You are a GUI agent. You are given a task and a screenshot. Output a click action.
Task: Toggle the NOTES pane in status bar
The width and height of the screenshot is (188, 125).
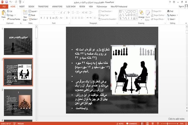click(x=120, y=124)
